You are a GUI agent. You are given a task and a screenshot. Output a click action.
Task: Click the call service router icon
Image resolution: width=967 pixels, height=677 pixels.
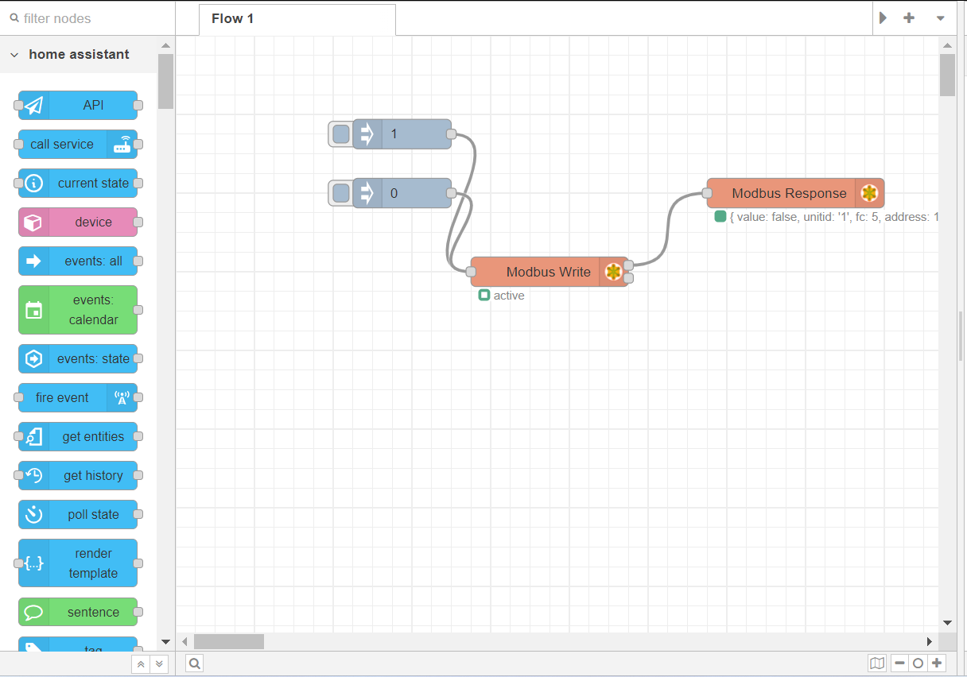(x=122, y=145)
